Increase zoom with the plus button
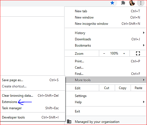The width and height of the screenshot is (147, 125). click(x=124, y=53)
